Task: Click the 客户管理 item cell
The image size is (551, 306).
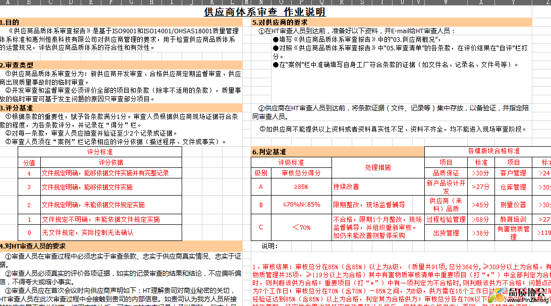Action: click(x=513, y=173)
